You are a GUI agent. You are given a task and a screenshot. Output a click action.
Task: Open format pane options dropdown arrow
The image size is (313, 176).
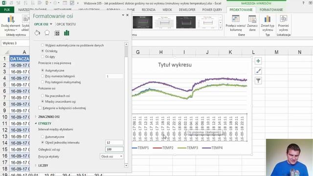click(x=123, y=15)
